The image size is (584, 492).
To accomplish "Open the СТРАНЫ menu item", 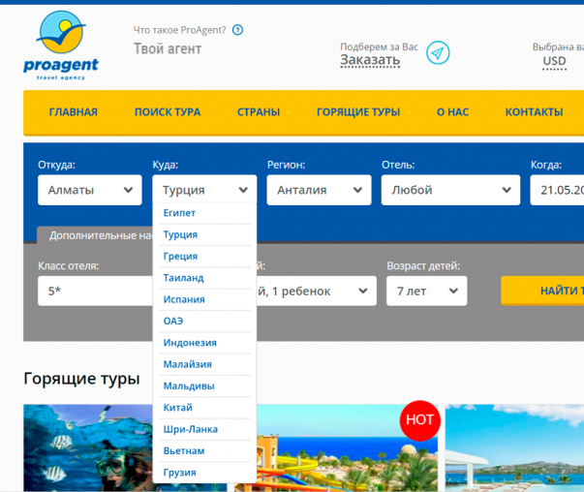I will point(259,112).
